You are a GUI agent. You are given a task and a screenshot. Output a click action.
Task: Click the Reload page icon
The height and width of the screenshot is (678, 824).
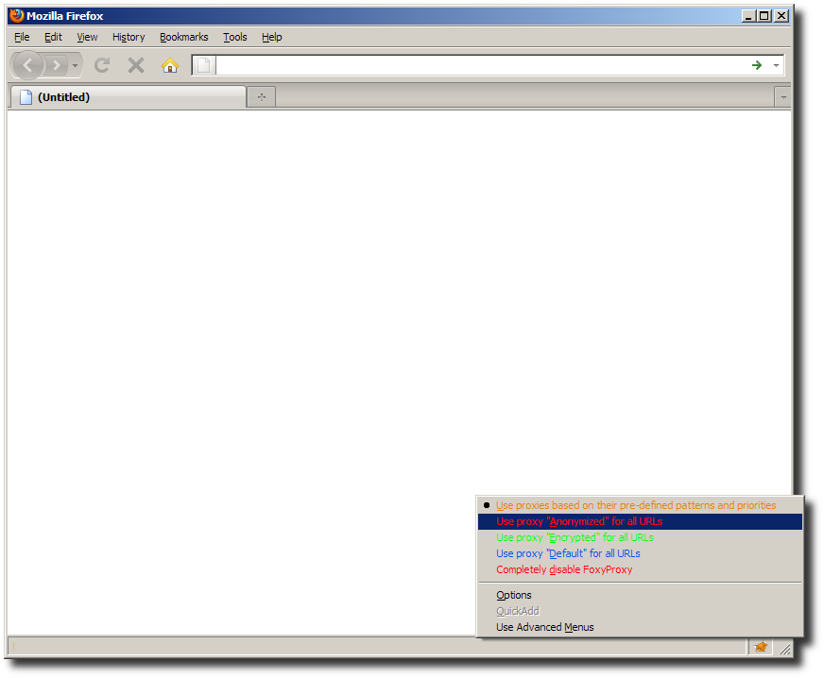point(102,65)
